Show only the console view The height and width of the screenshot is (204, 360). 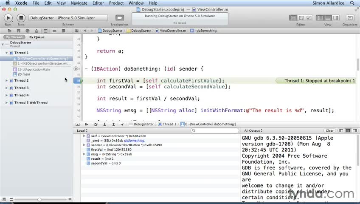click(355, 130)
